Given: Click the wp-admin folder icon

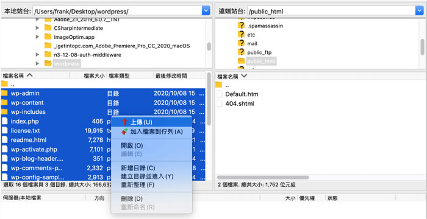Looking at the screenshot, I should 4,93.
